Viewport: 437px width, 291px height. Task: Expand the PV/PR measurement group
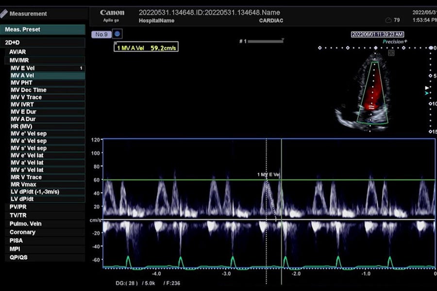[45, 207]
